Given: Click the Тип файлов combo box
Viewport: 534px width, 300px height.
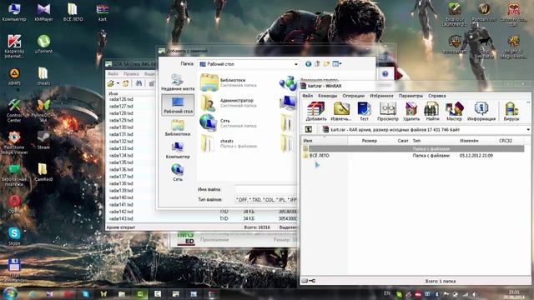Looking at the screenshot, I should pyautogui.click(x=266, y=200).
